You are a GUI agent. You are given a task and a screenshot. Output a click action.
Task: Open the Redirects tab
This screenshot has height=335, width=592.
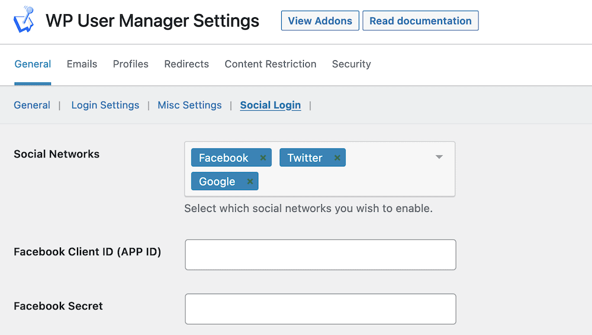[186, 64]
